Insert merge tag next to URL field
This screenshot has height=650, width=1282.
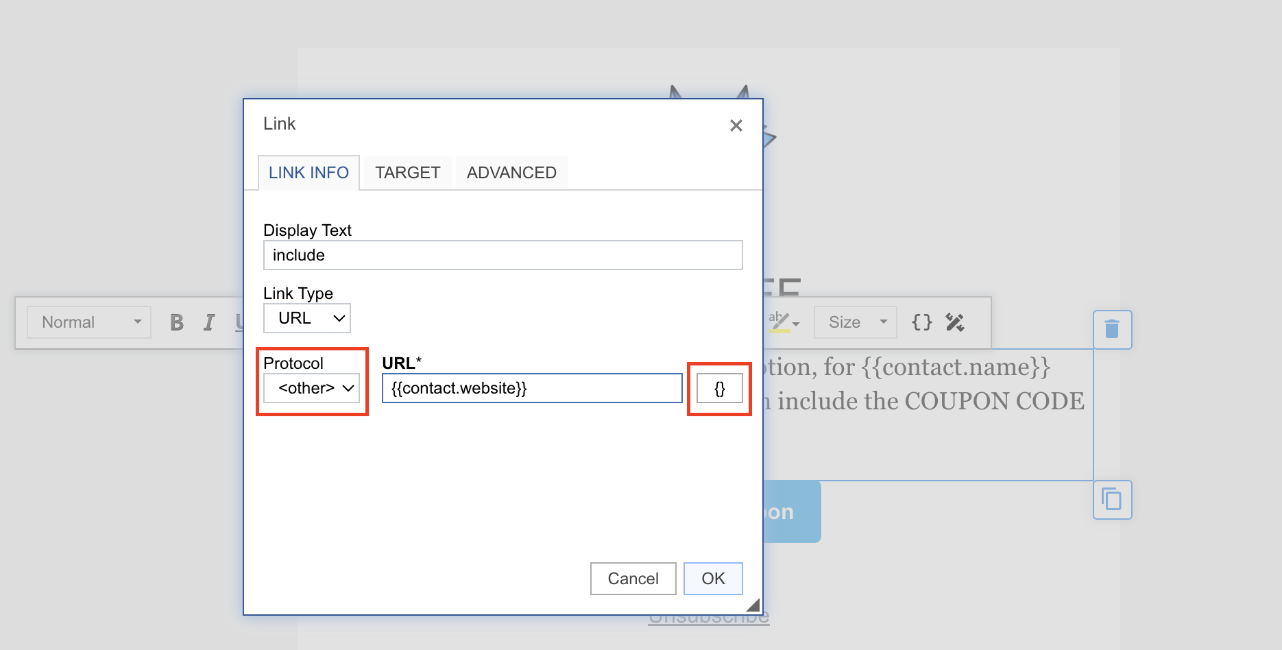click(719, 389)
